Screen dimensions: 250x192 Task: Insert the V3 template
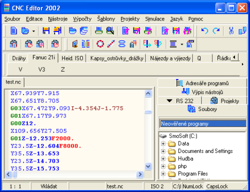[x=41, y=69]
